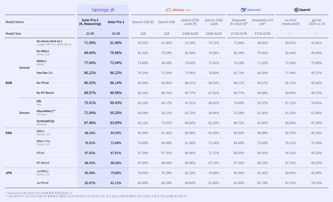The width and height of the screenshot is (333, 202).
Task: Click the KOR language group label
Action: pyautogui.click(x=9, y=83)
